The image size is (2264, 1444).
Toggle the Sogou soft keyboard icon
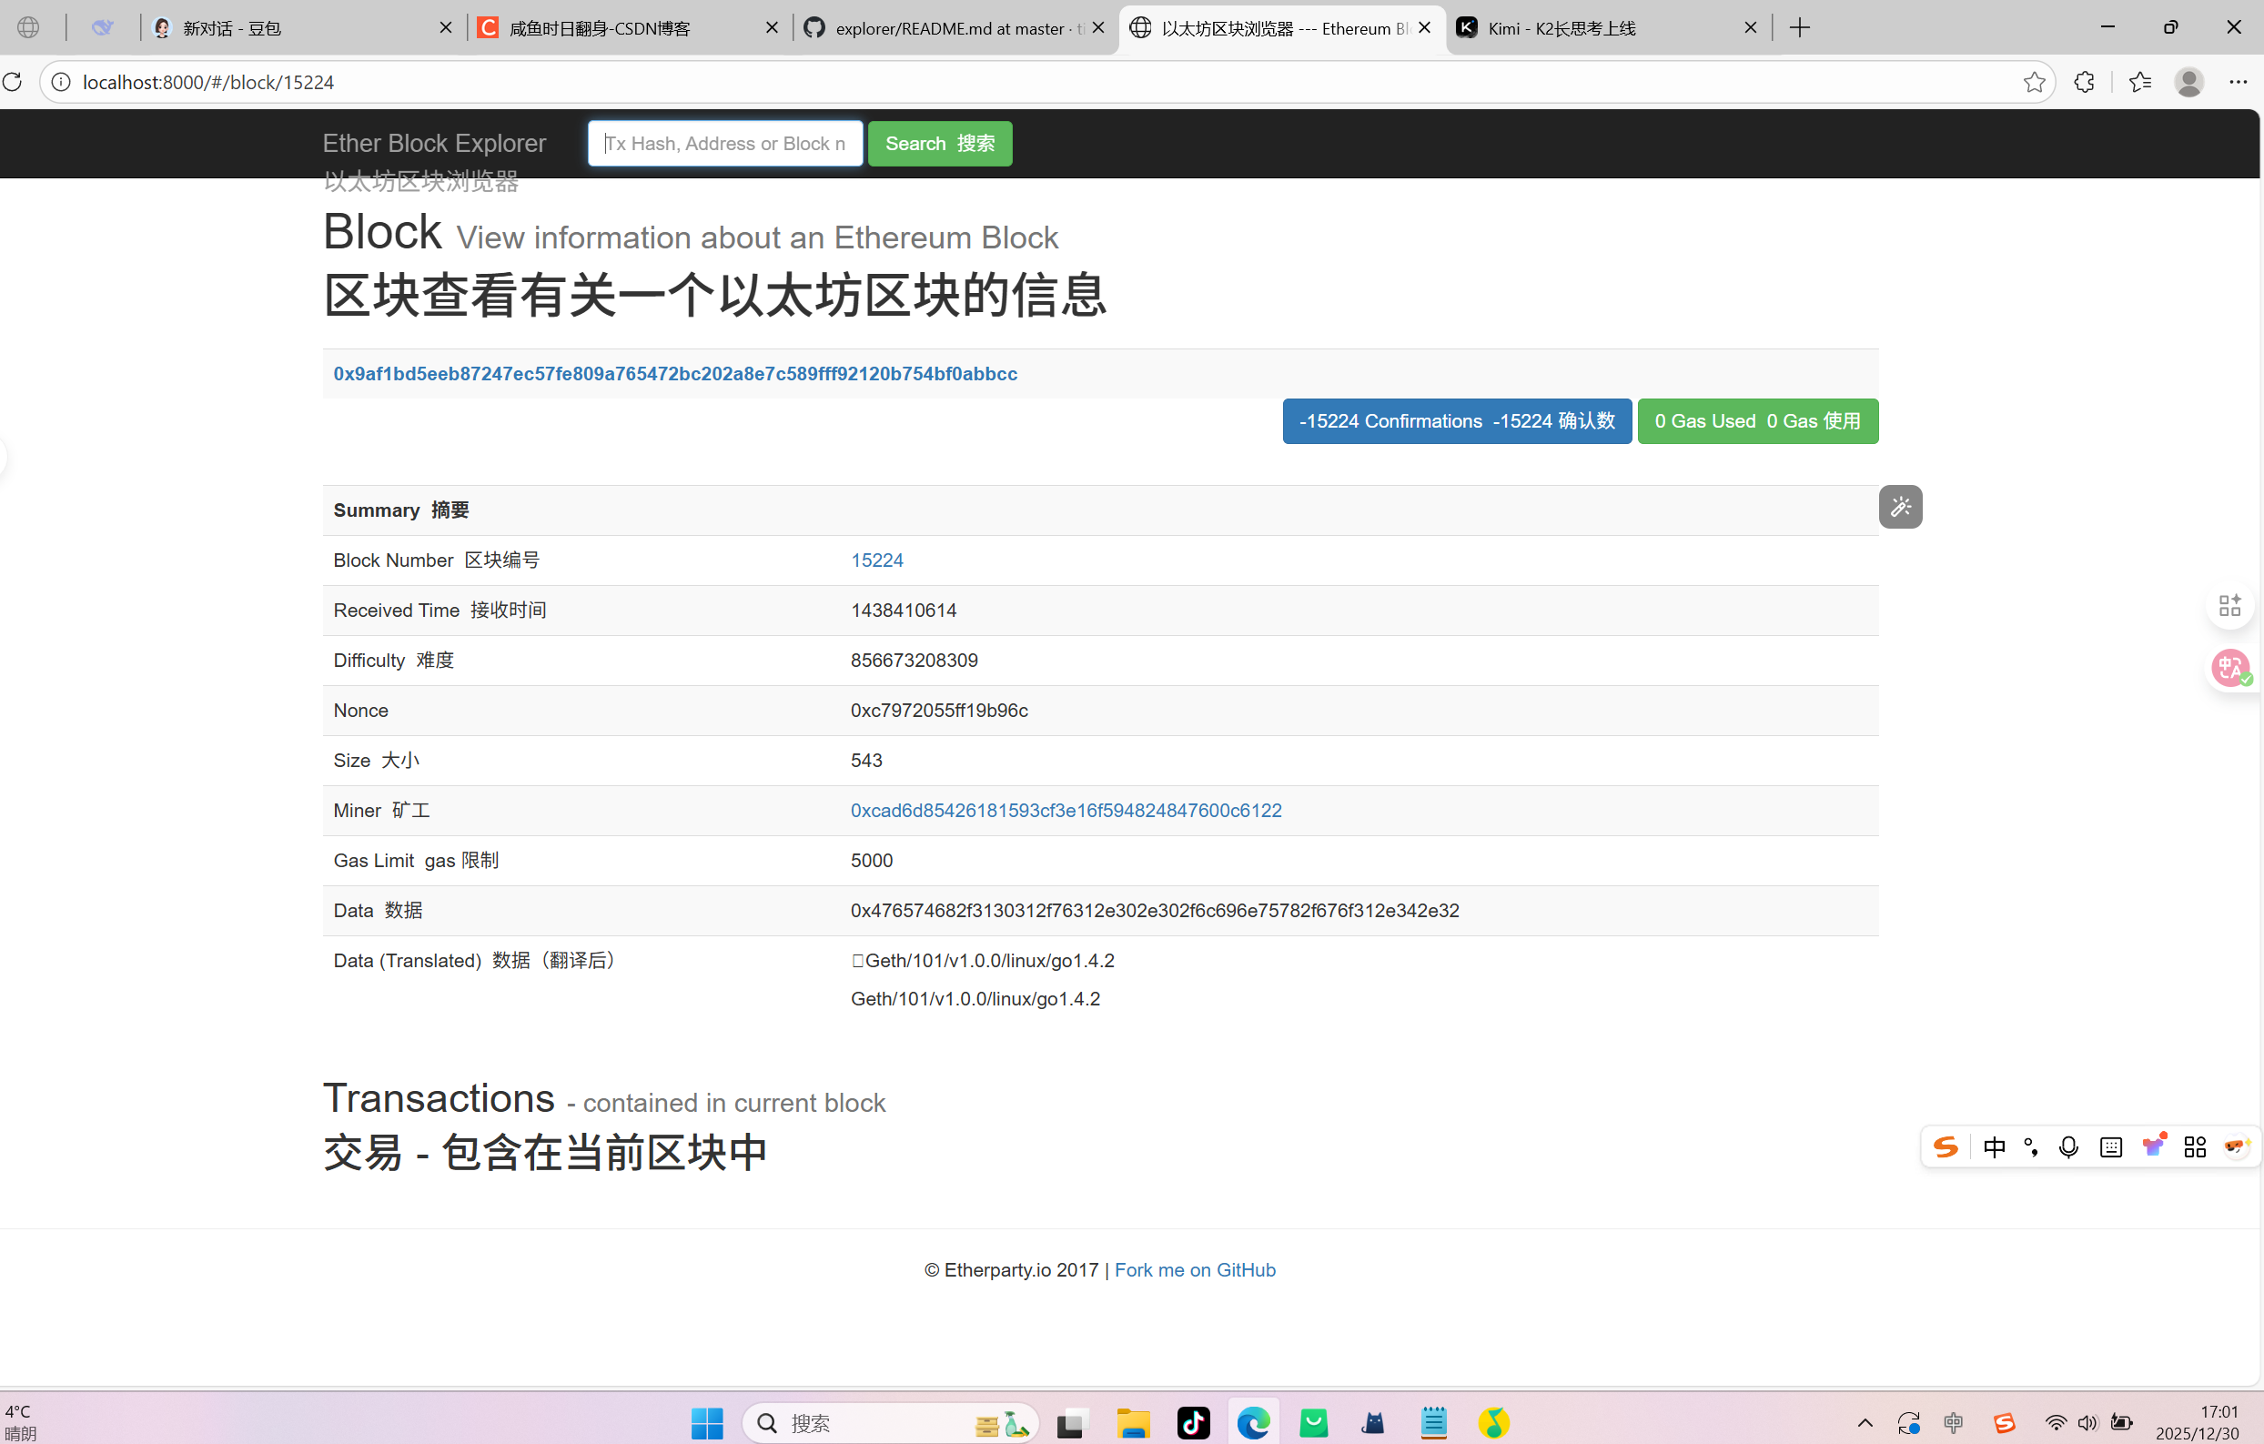[2111, 1147]
